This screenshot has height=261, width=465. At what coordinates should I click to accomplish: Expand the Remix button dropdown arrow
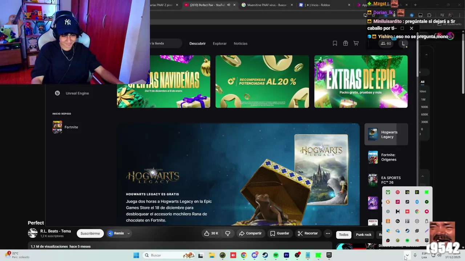128,233
